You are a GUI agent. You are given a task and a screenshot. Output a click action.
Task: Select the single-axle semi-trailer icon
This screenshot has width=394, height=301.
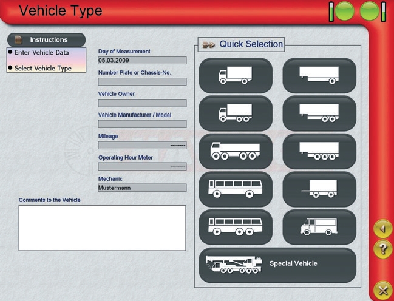[x=319, y=75]
